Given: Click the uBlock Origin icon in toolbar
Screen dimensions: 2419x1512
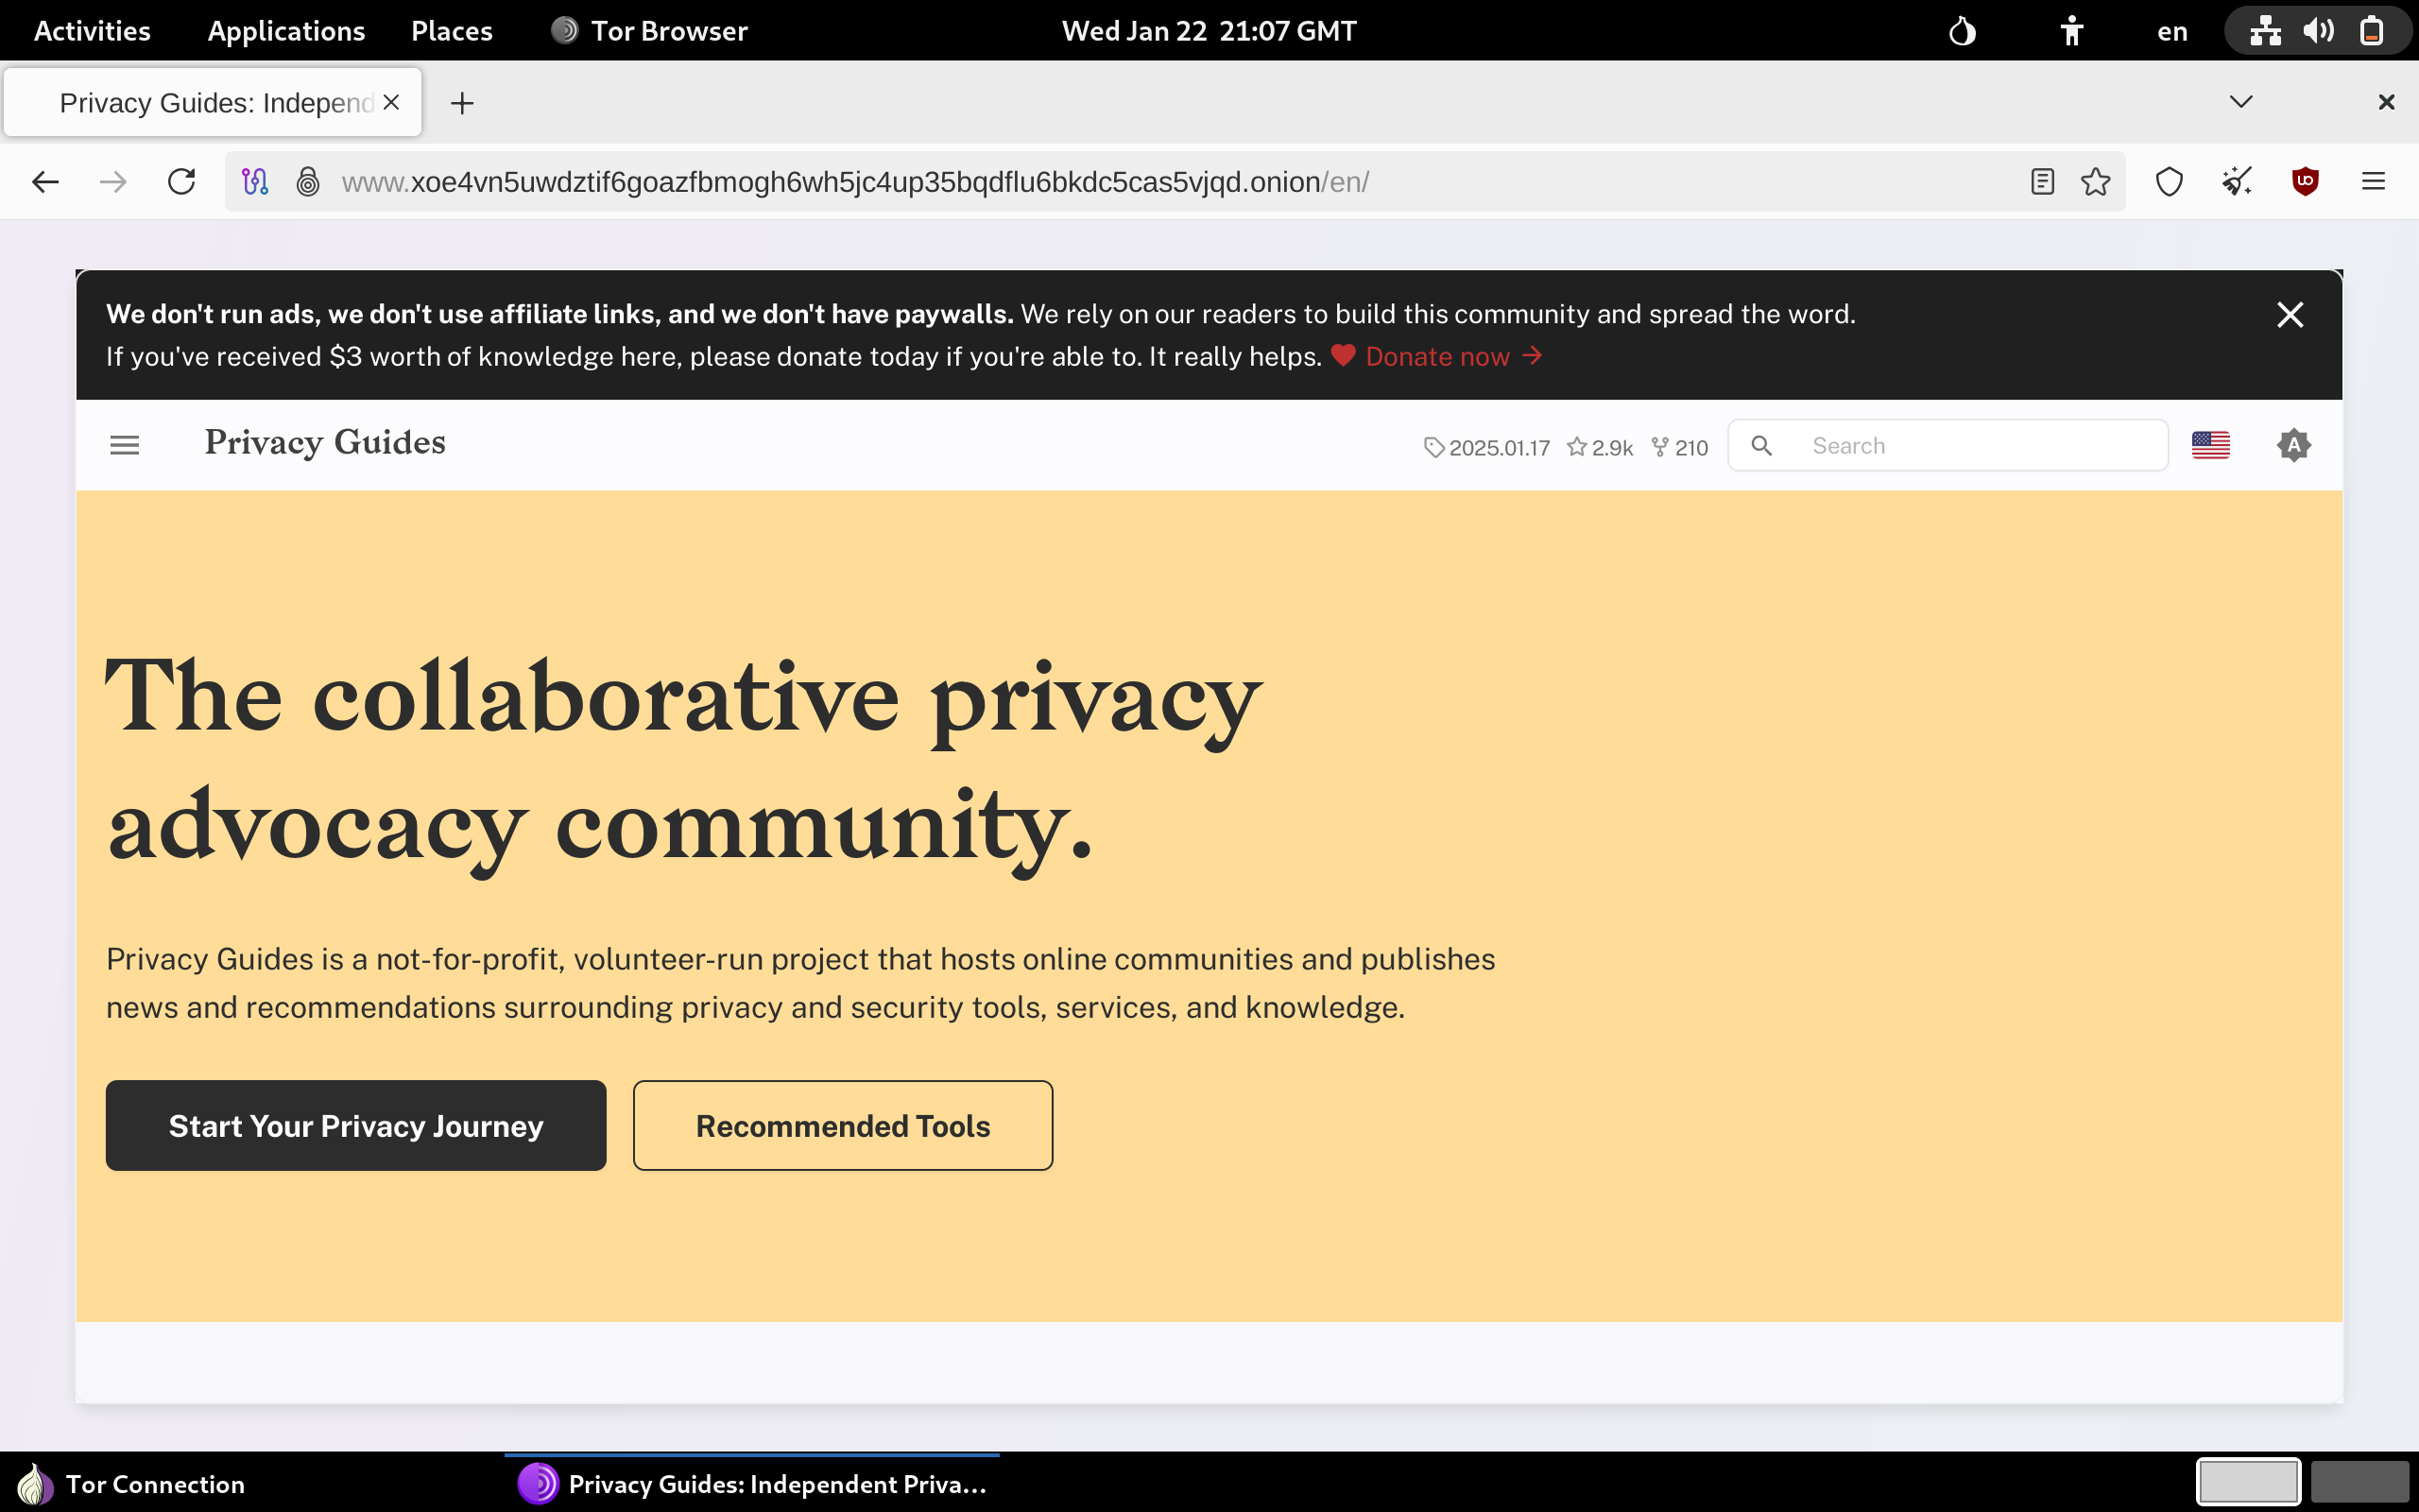Looking at the screenshot, I should pos(2306,181).
